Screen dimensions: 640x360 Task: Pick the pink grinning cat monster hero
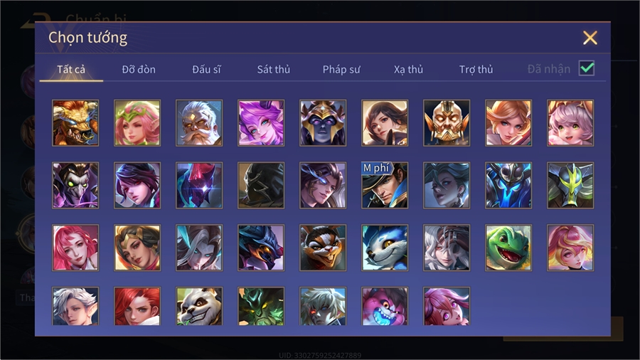(385, 306)
